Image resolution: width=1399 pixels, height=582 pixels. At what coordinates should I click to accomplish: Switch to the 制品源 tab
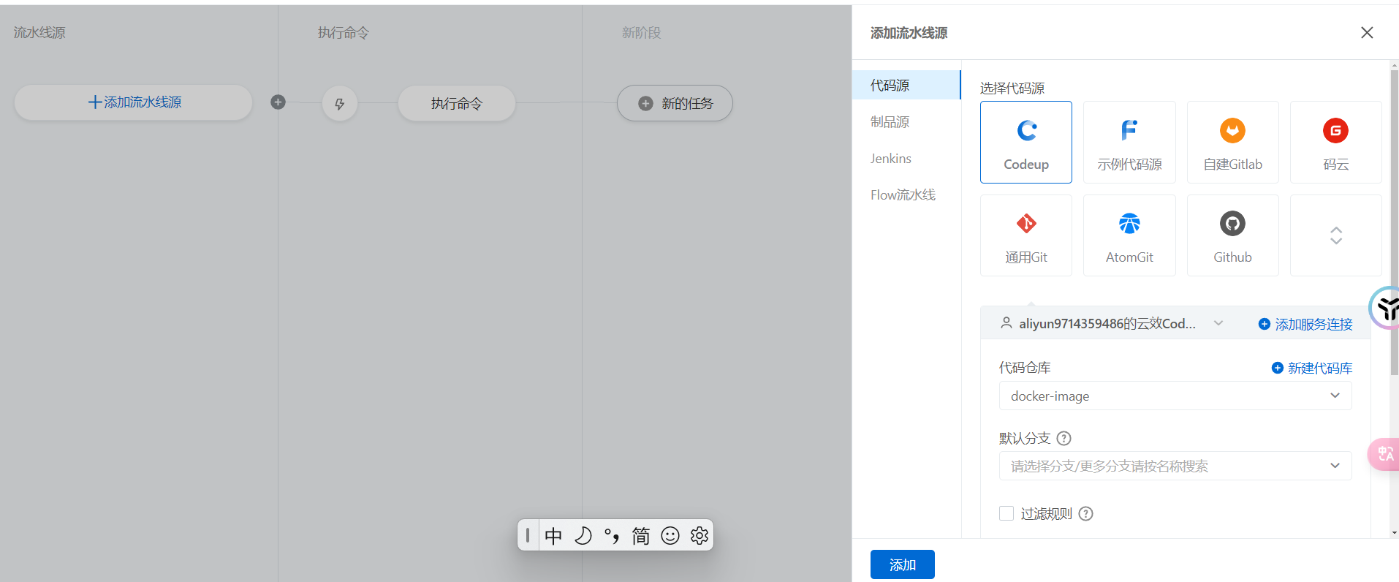click(x=890, y=122)
